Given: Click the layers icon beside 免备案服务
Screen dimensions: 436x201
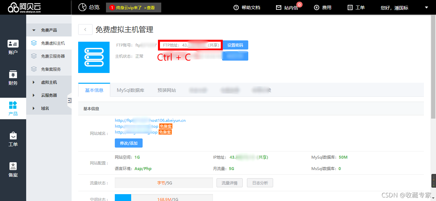Looking at the screenshot, I should (x=34, y=69).
